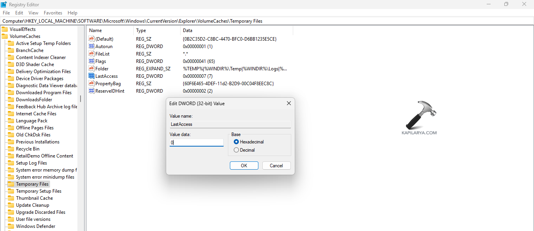Click the Internet Cache Files folder icon
The width and height of the screenshot is (534, 231).
(x=11, y=114)
